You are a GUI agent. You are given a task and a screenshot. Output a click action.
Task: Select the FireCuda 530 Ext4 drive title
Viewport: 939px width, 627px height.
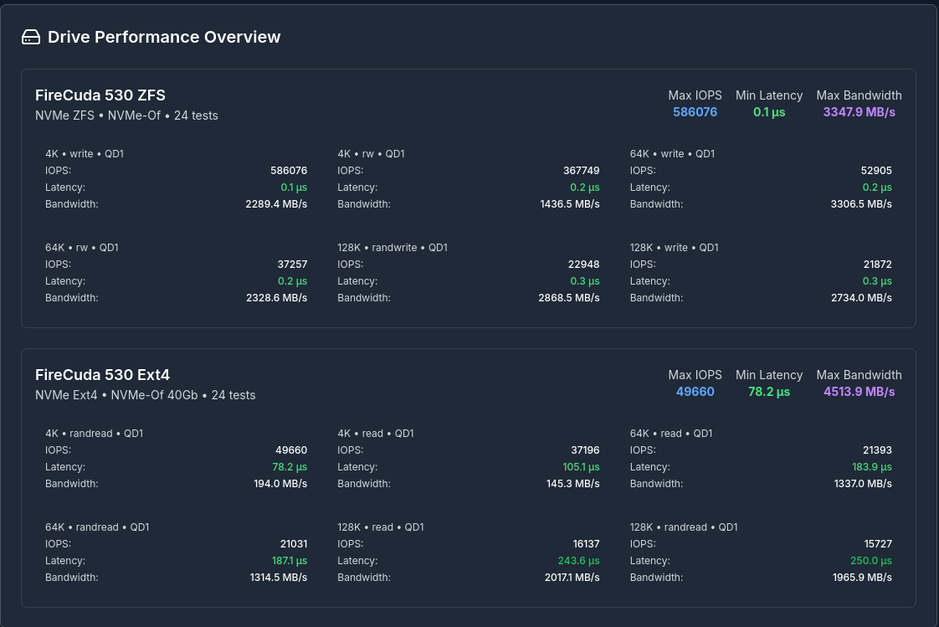[102, 374]
